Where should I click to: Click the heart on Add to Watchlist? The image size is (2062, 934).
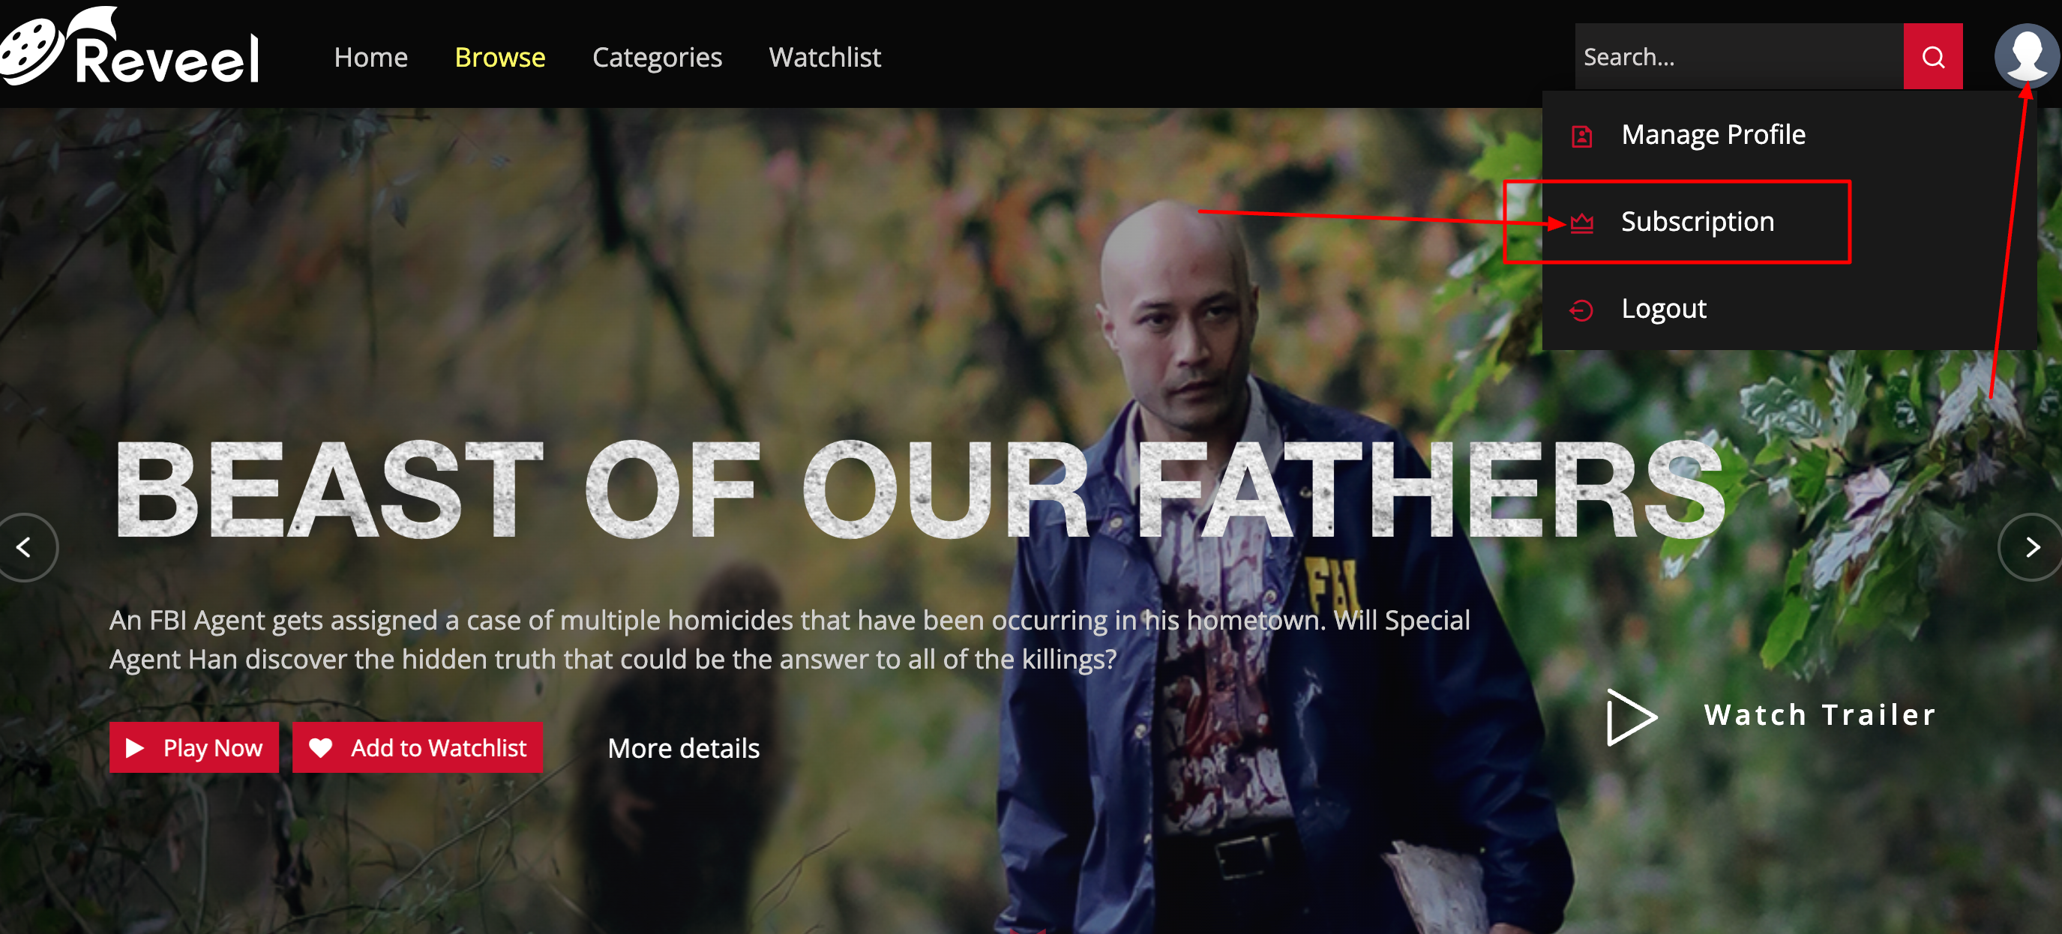click(x=321, y=747)
